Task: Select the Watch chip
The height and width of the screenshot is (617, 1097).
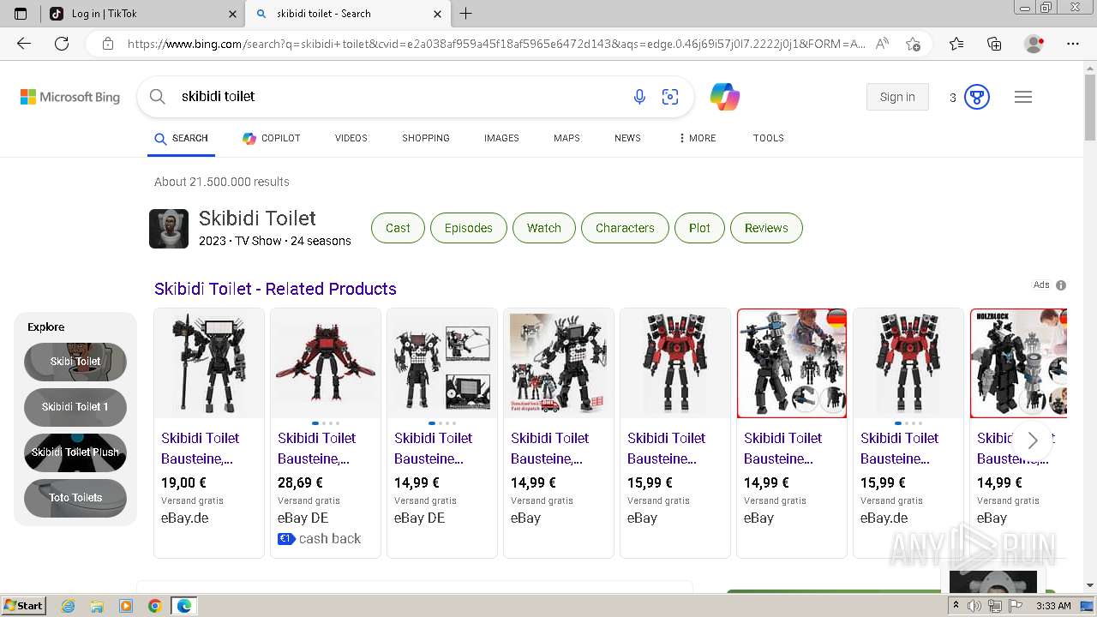Action: 544,228
